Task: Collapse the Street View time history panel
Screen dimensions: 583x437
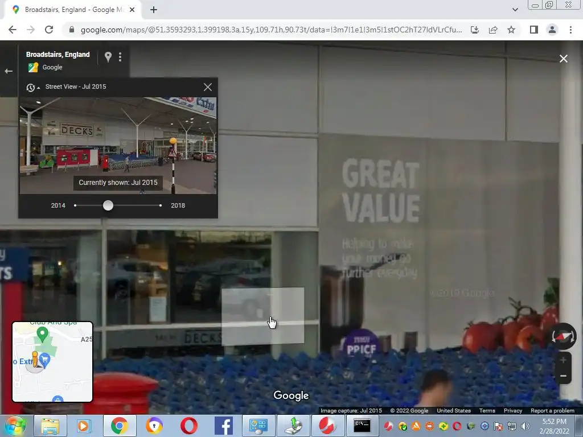Action: (32, 87)
